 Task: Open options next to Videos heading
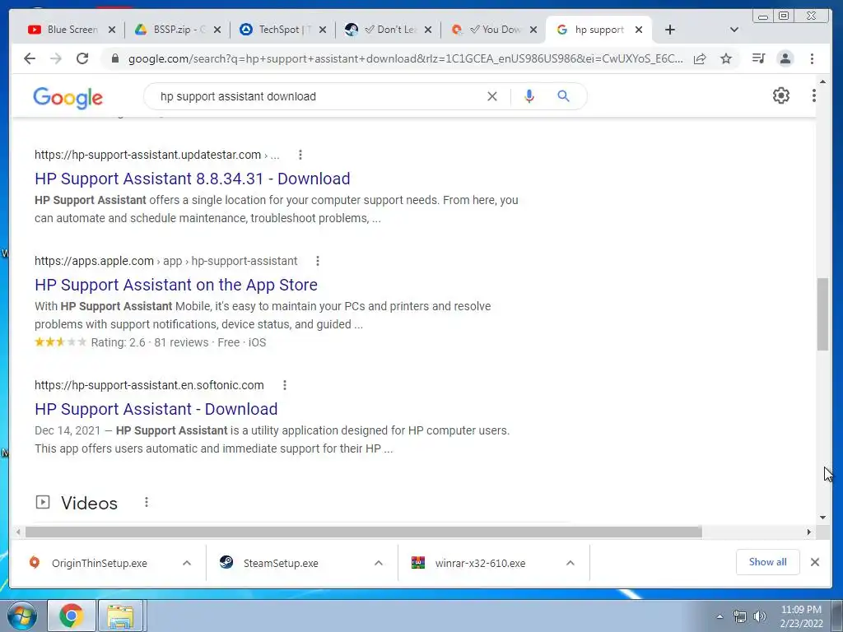[147, 502]
